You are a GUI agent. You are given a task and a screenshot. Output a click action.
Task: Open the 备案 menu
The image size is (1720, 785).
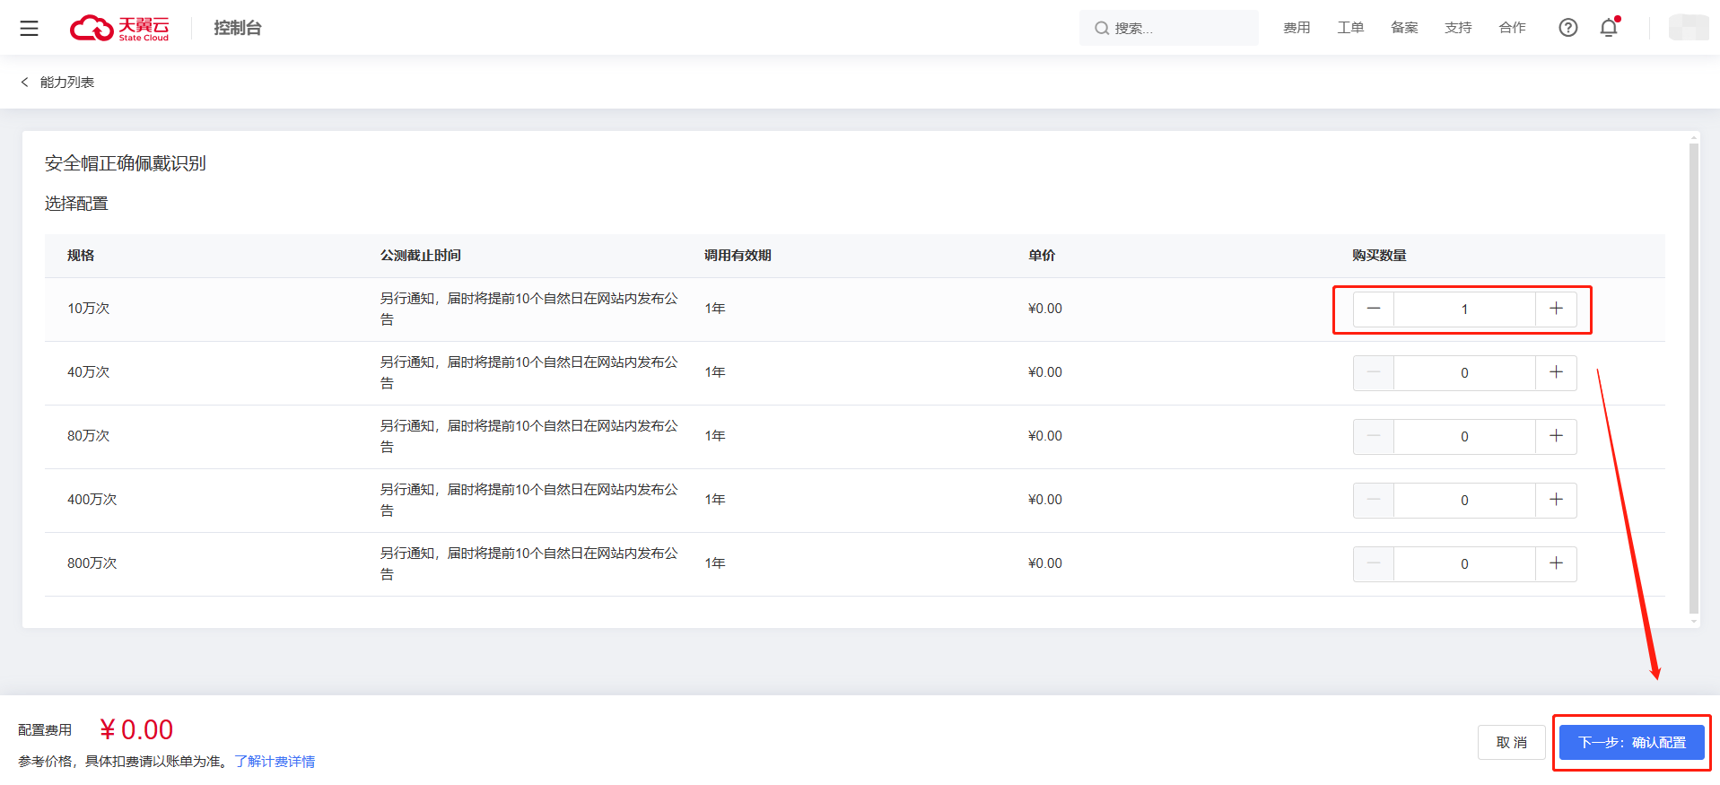[1404, 28]
